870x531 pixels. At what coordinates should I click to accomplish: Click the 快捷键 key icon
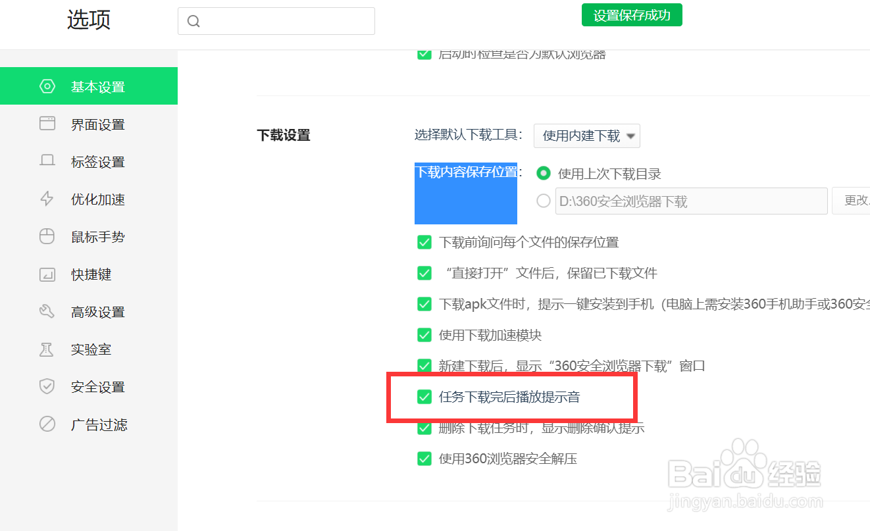47,274
